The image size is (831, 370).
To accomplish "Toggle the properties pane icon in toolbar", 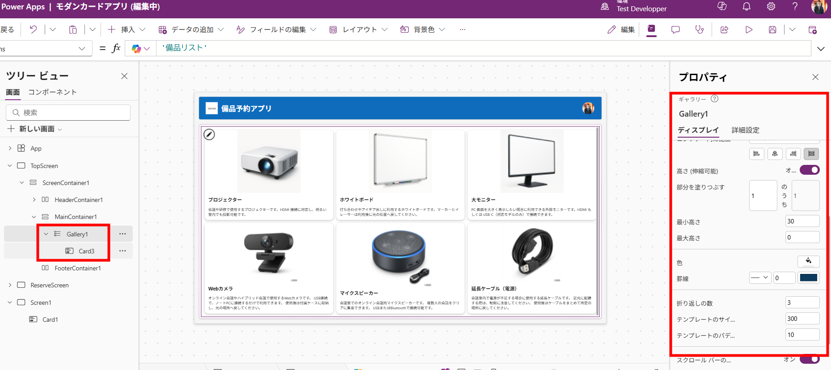I will tap(652, 29).
